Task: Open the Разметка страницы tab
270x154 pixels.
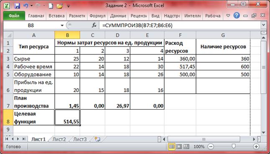Action: pos(77,16)
